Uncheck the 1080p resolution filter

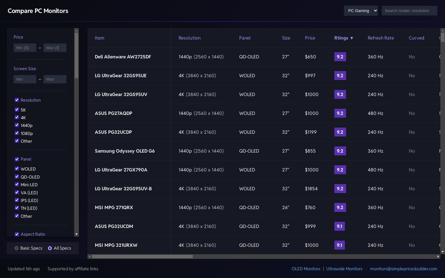click(17, 133)
